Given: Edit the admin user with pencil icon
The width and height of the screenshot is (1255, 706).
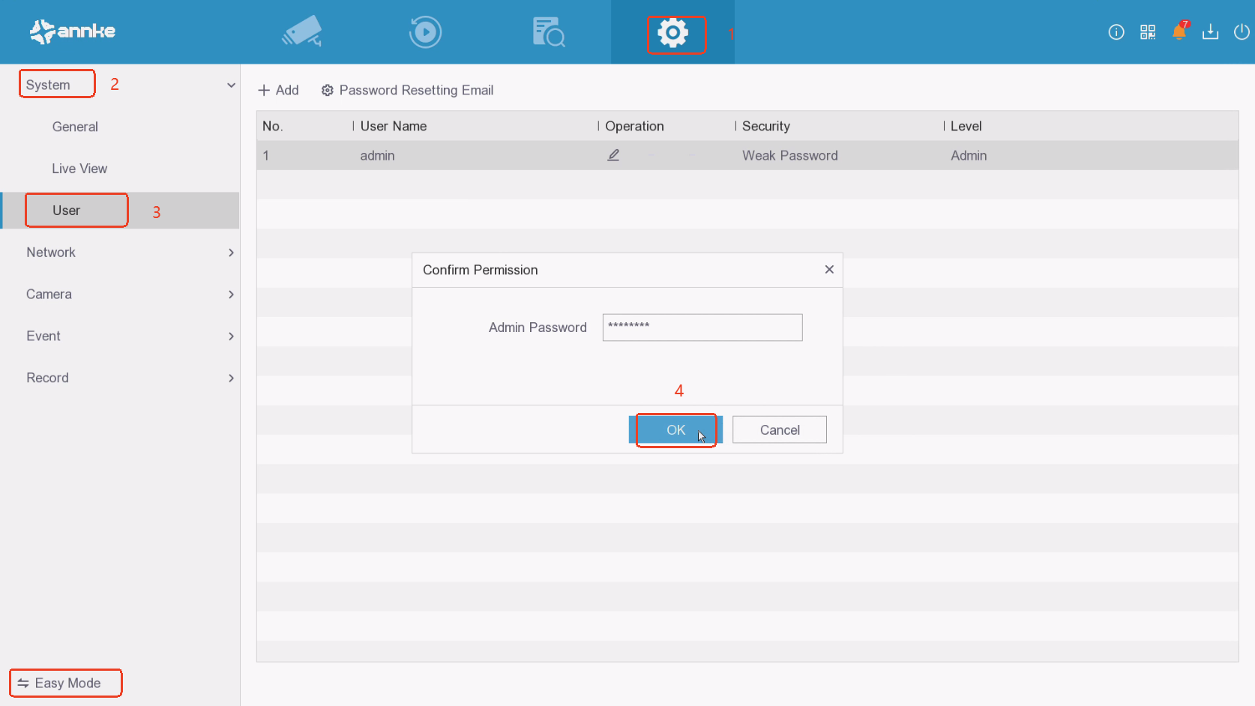Looking at the screenshot, I should [613, 155].
